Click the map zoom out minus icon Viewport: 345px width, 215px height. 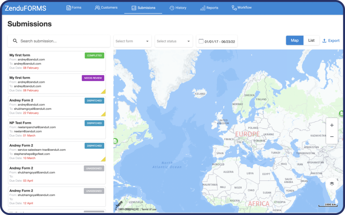pos(332,137)
